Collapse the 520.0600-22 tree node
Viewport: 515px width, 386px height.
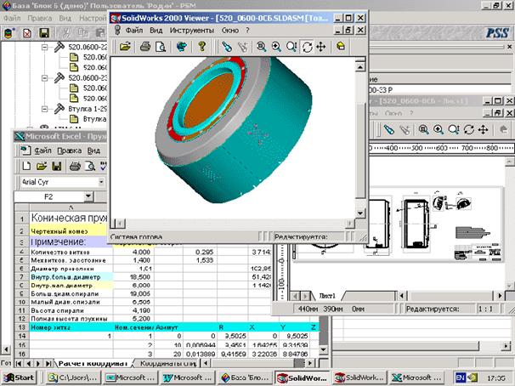coord(44,48)
